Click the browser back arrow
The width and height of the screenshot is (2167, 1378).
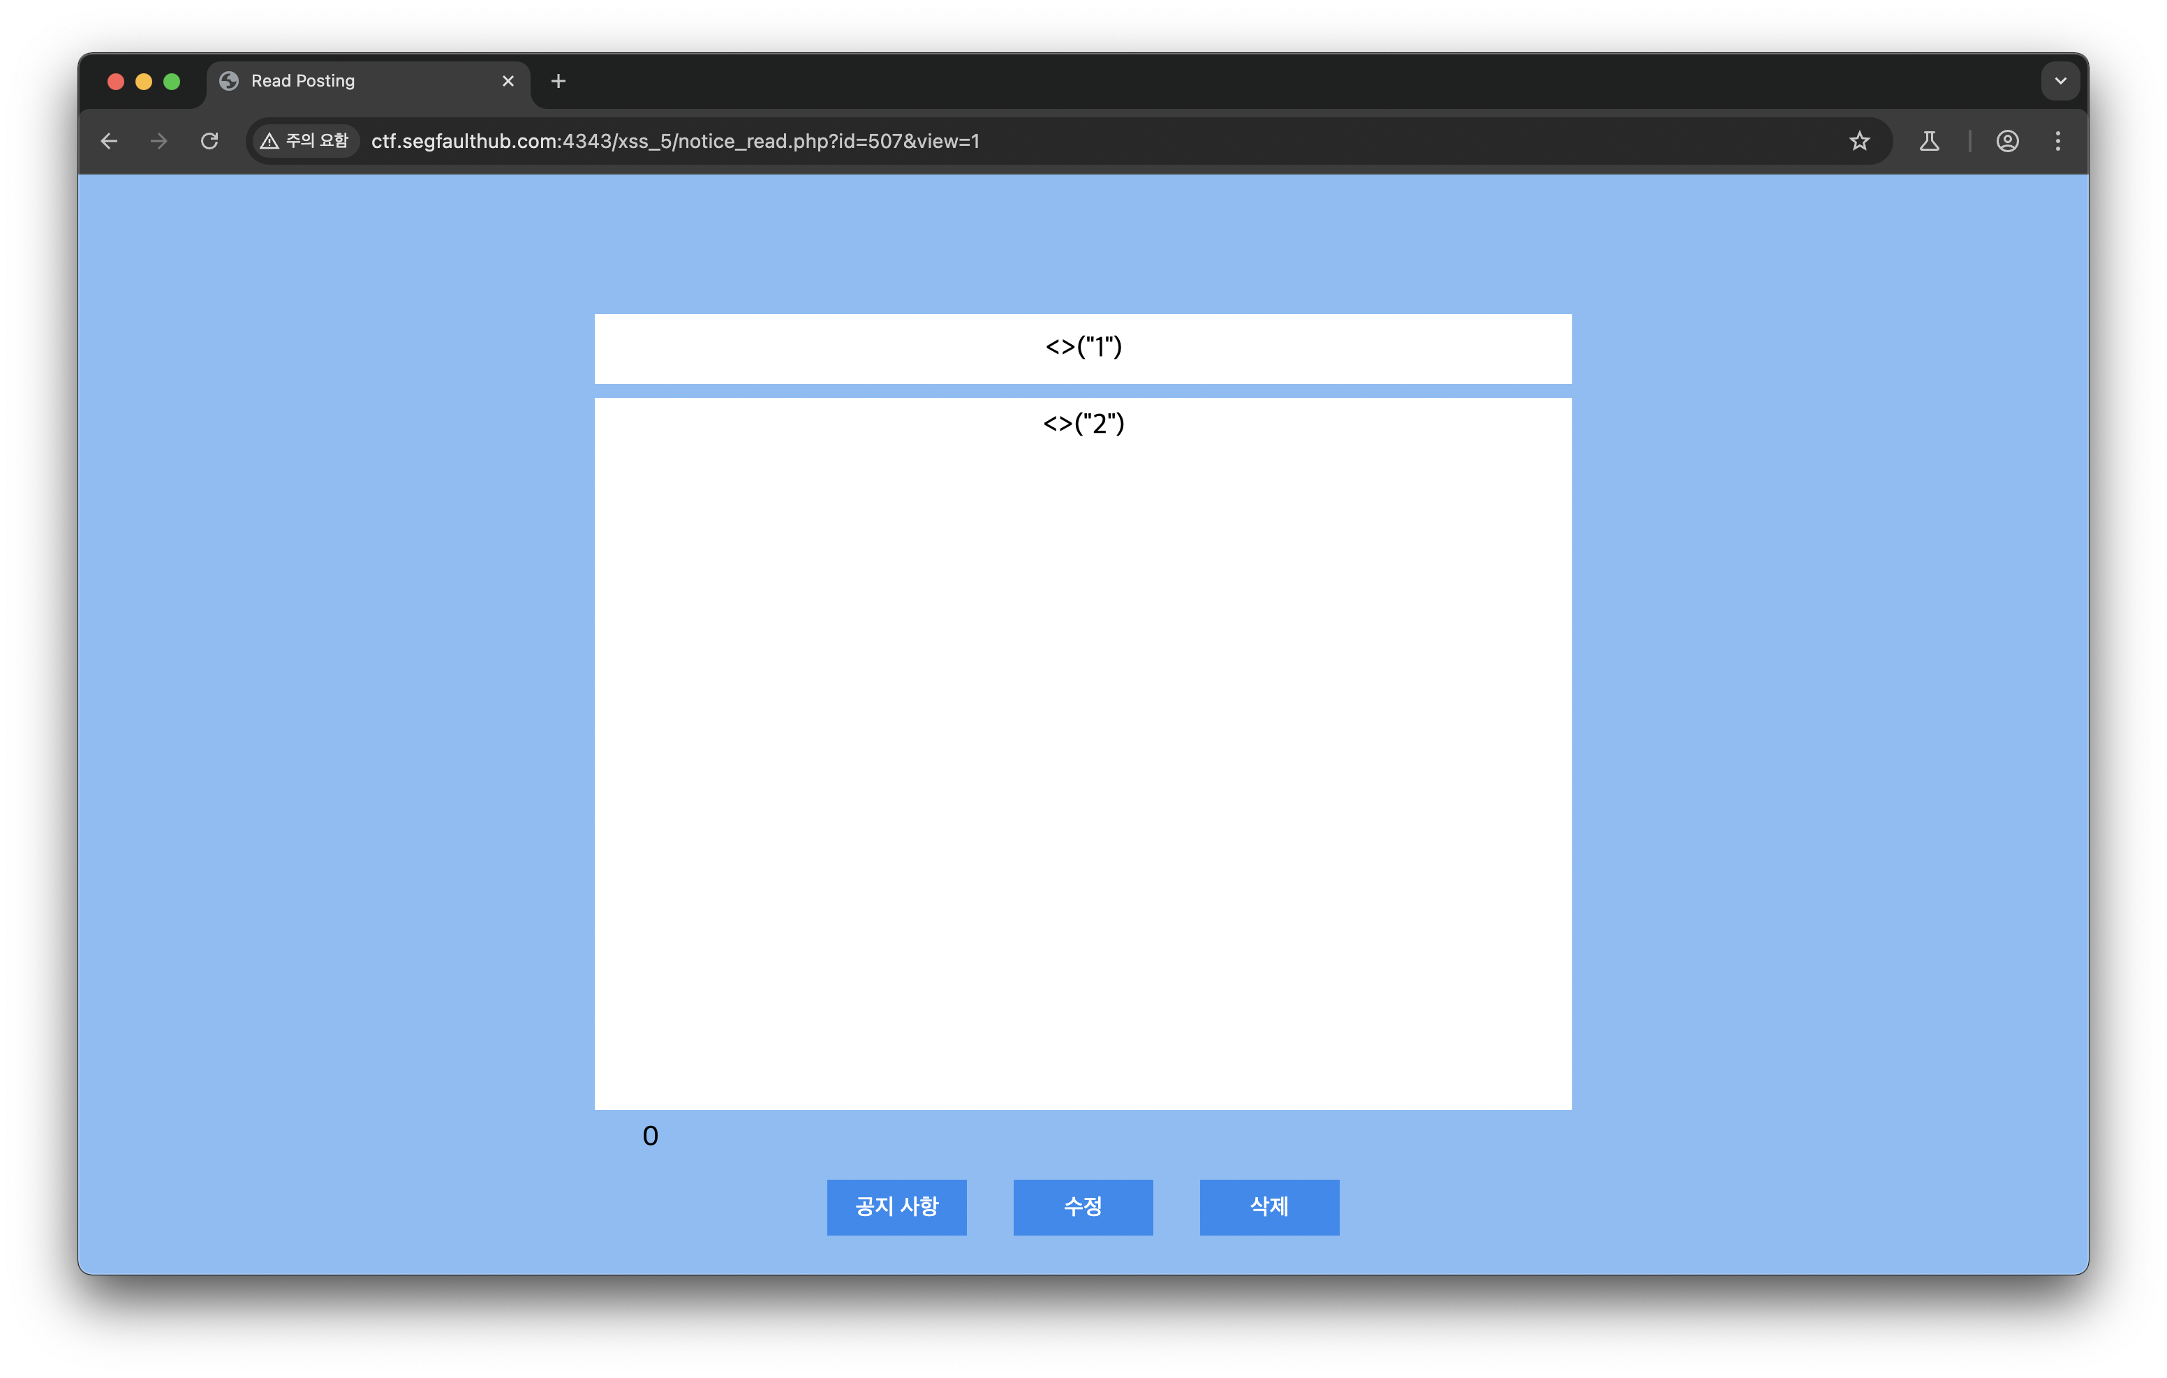pyautogui.click(x=109, y=141)
